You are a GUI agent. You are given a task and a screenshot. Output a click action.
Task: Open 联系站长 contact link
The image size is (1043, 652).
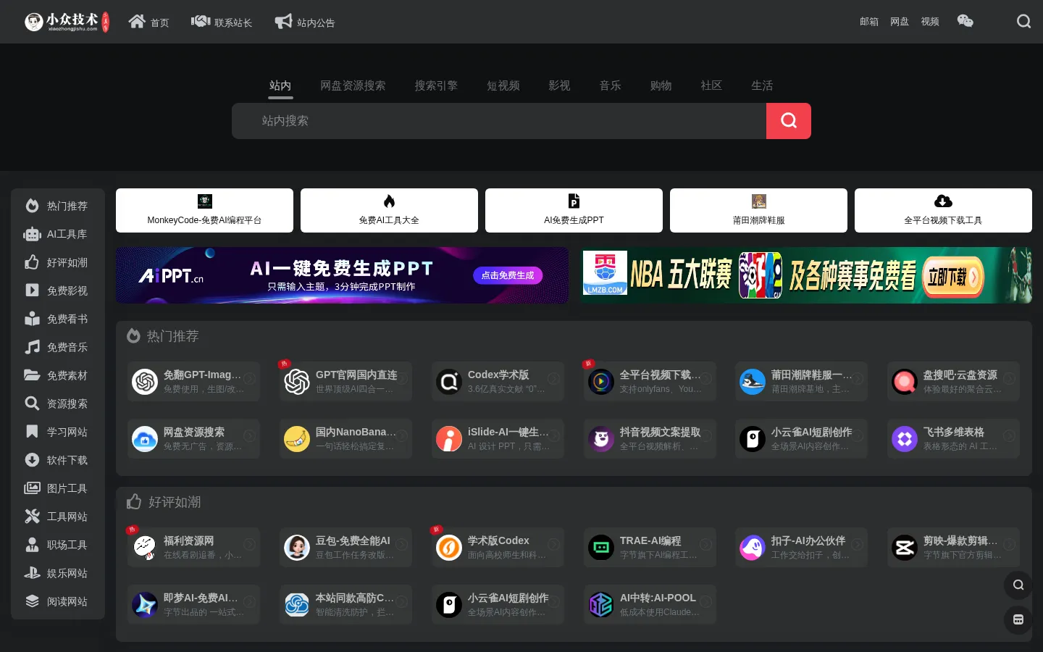(222, 22)
